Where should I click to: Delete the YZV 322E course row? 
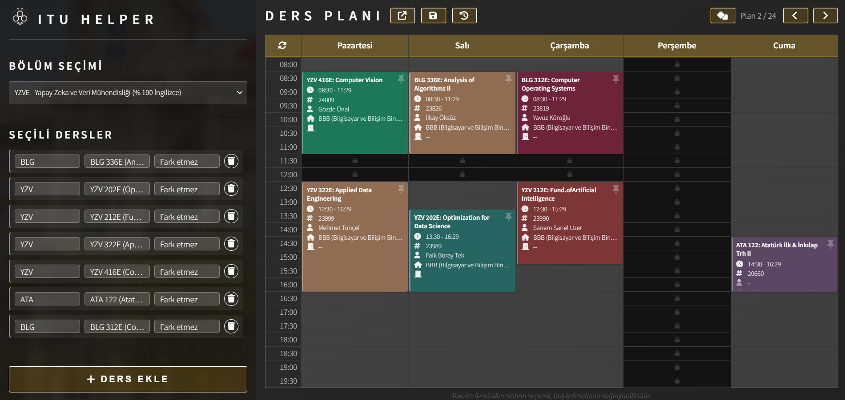pos(231,244)
